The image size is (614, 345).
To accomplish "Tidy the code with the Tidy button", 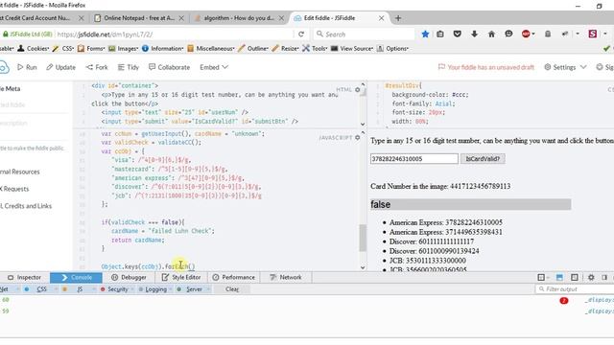I will [129, 67].
